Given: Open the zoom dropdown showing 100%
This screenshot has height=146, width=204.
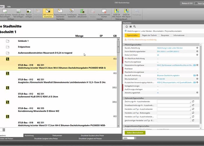Looking at the screenshot, I should point(135,138).
